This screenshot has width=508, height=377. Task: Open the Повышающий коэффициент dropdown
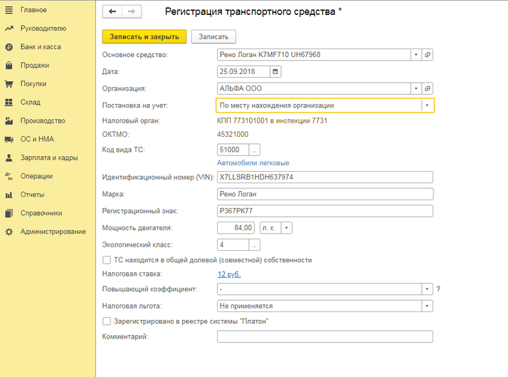[x=427, y=289]
